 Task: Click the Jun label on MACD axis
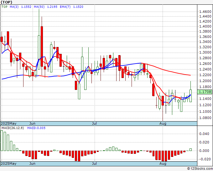[x=32, y=163]
